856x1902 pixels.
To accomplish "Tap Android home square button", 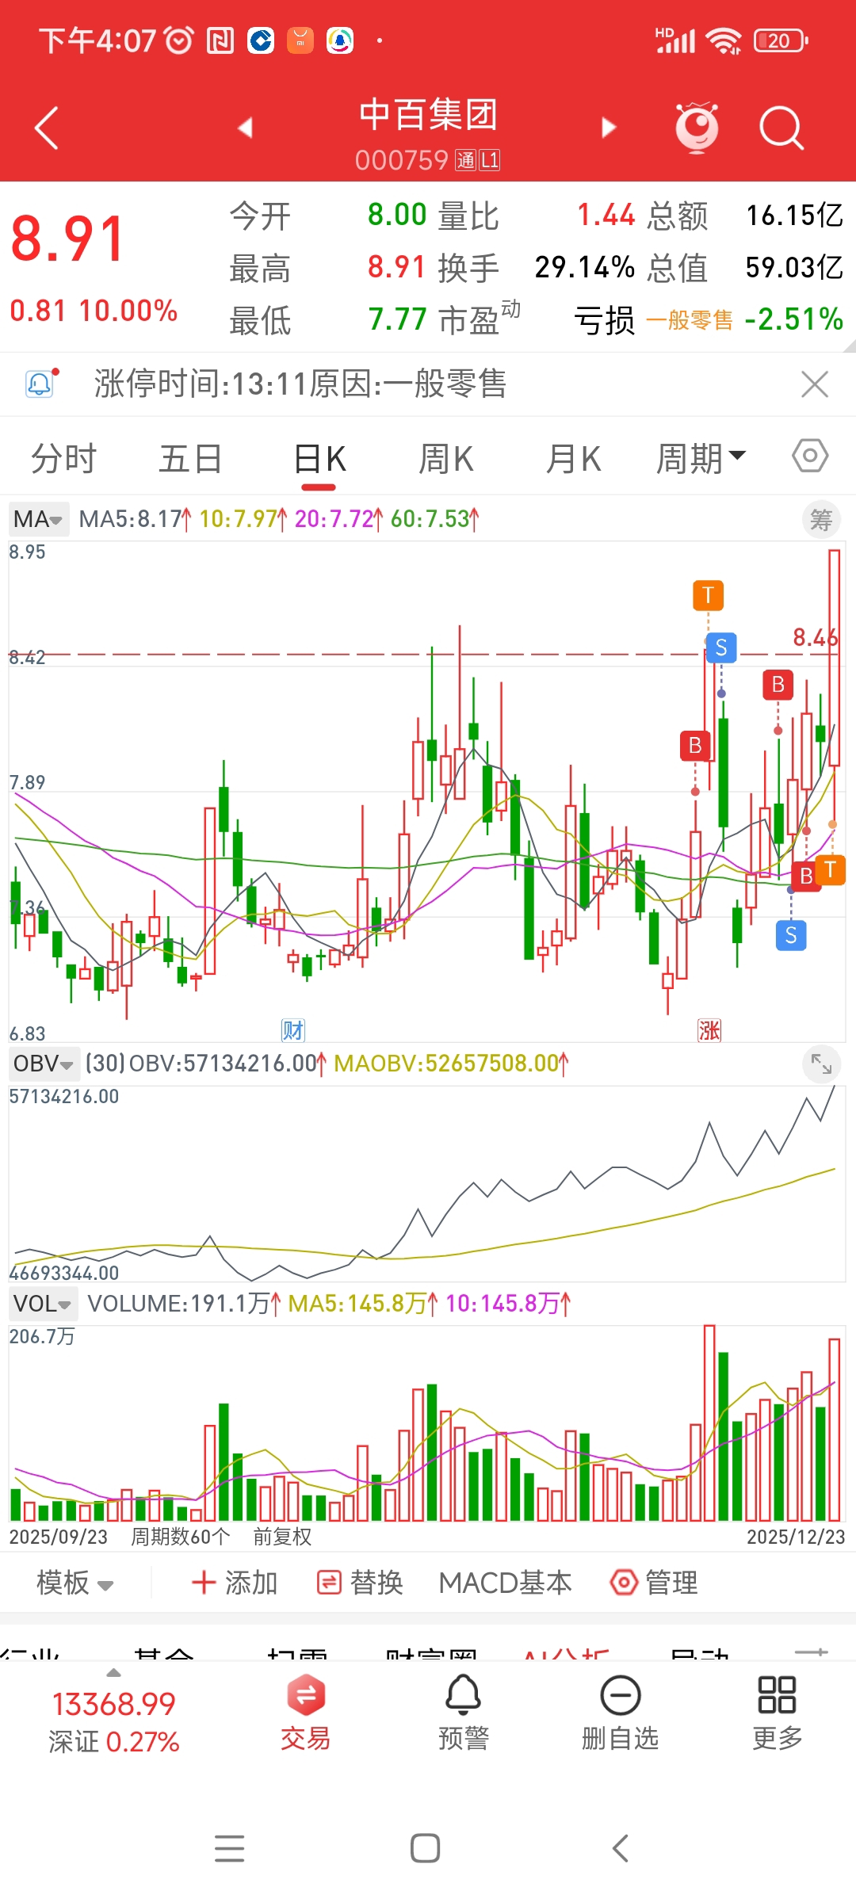I will point(426,1849).
